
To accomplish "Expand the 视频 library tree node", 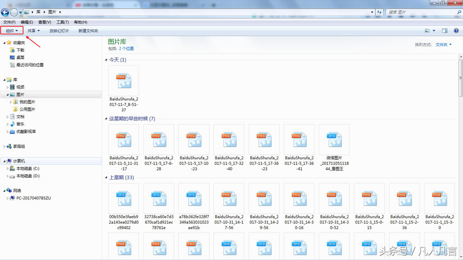I will (8, 87).
